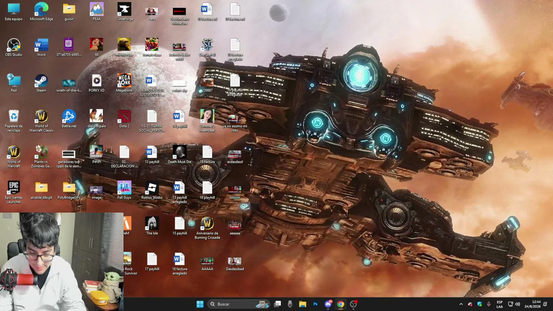Select the Battle.net shortcut
This screenshot has width=553, height=311.
pos(69,119)
